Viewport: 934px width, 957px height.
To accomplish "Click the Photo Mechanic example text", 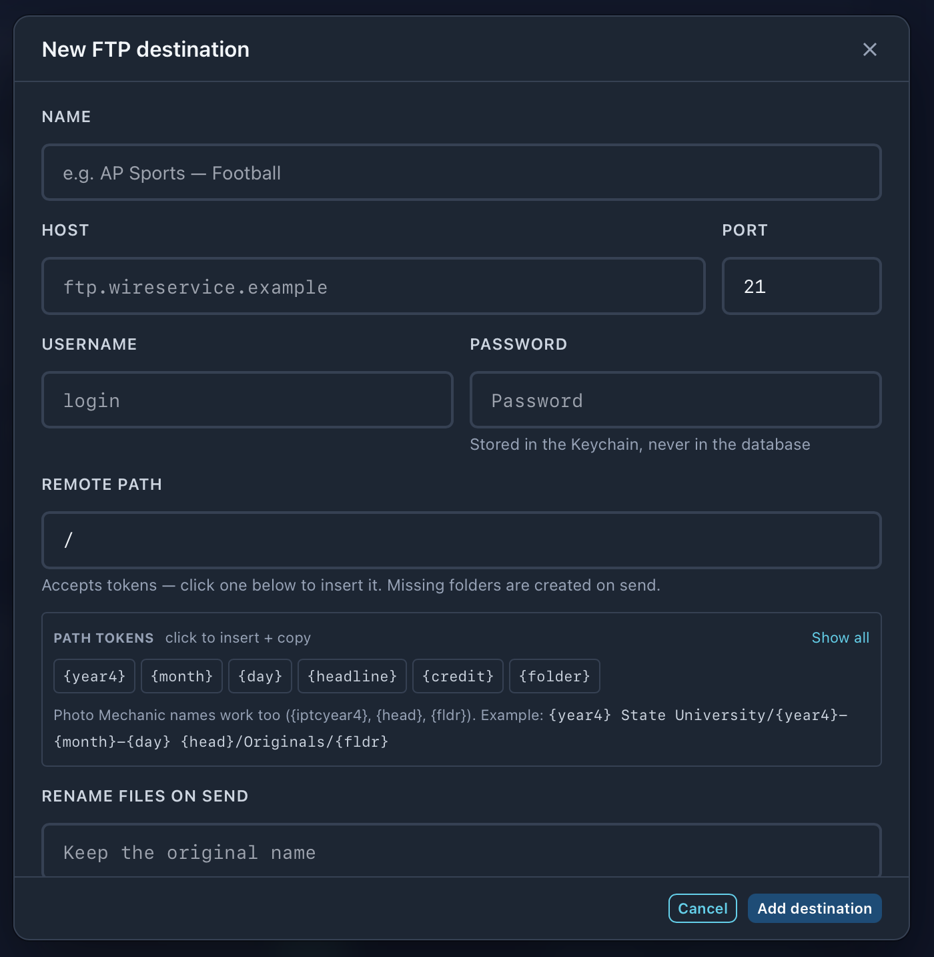I will tap(451, 728).
